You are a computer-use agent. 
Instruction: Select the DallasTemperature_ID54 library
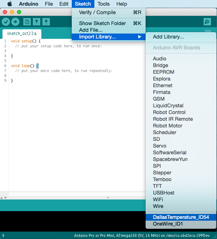click(181, 217)
